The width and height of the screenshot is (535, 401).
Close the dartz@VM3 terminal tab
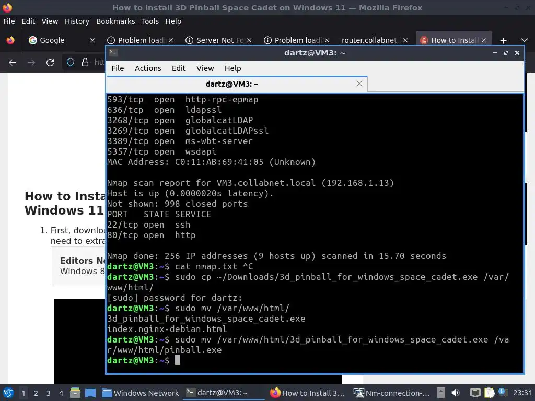[359, 84]
